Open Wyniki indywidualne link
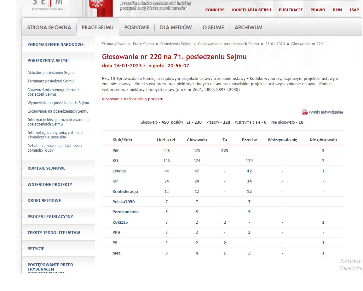363x291 pixels. tap(326, 112)
